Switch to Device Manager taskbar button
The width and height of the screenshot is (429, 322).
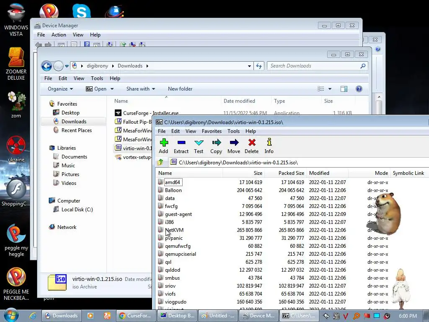(x=259, y=316)
